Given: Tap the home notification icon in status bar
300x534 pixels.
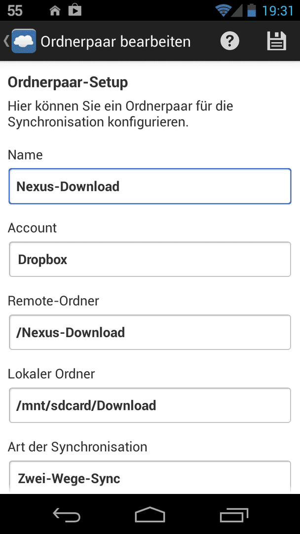Looking at the screenshot, I should pos(55,11).
